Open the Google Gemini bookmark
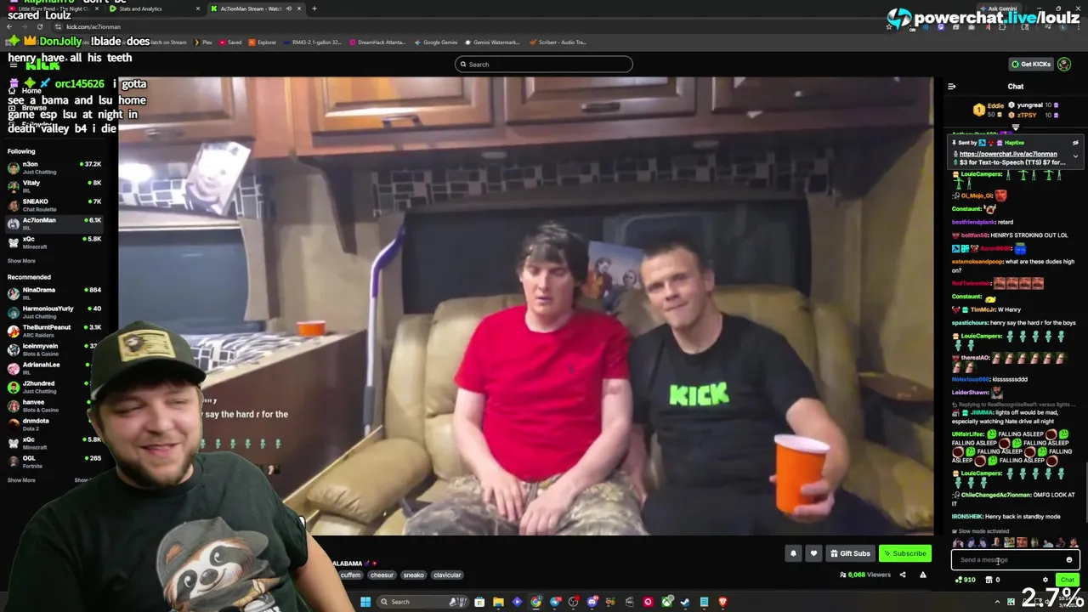Image resolution: width=1088 pixels, height=612 pixels. pos(435,42)
